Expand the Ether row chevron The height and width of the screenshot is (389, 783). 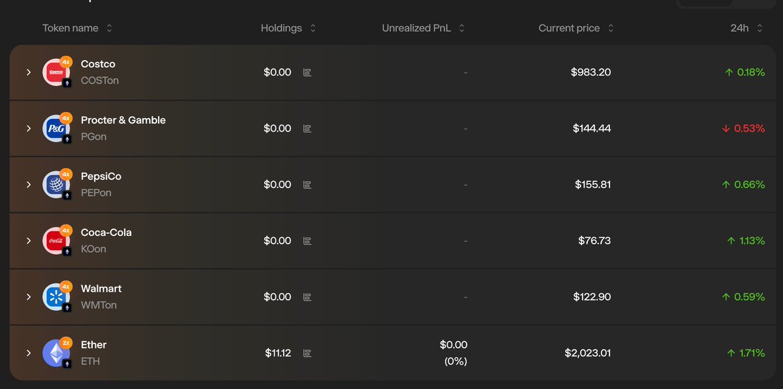[x=29, y=353]
